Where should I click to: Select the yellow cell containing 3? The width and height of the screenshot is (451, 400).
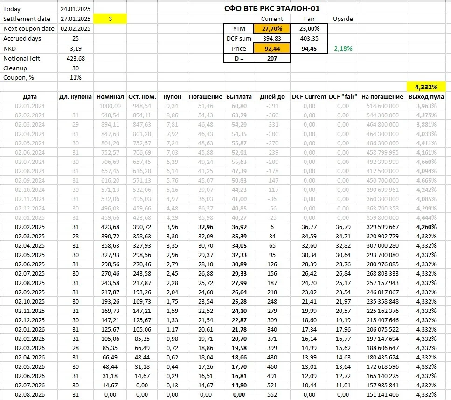[x=110, y=19]
